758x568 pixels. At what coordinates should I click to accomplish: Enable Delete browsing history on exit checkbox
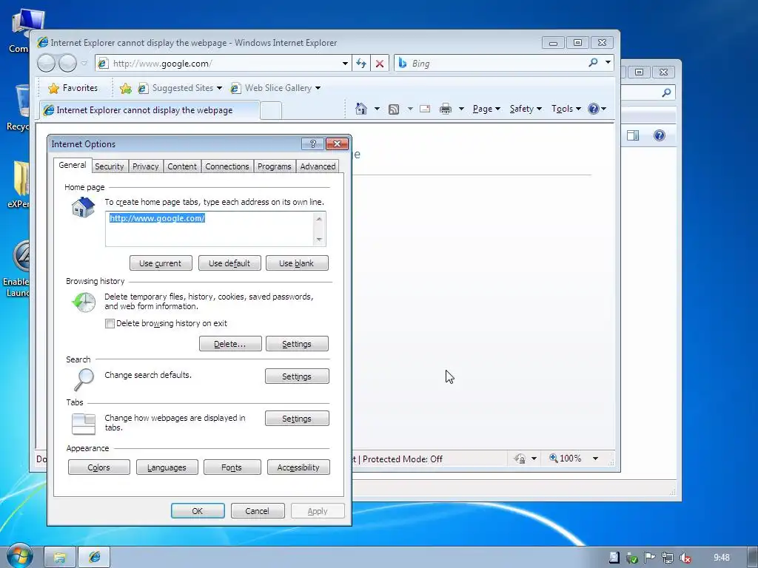[x=110, y=324]
